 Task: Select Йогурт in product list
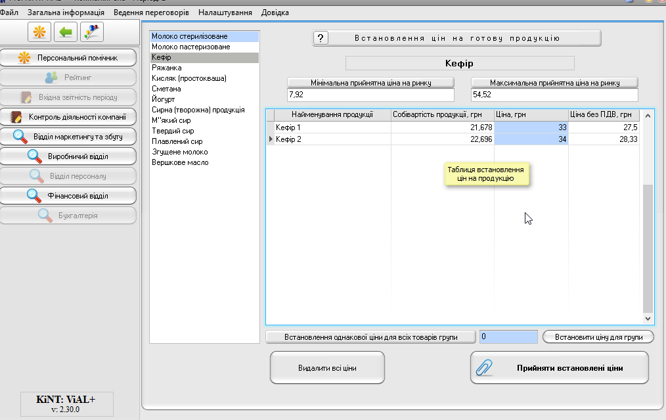coord(204,99)
